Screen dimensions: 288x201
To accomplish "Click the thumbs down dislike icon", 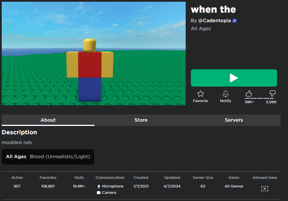I will tap(272, 93).
